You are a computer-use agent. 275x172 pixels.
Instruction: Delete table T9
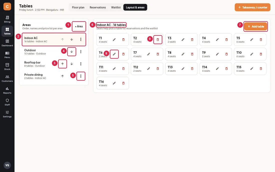coord(226,54)
